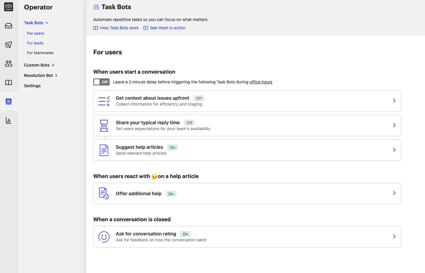Click 'Ask for feedback on how the conversation went'
425x273 pixels.
coord(161,240)
